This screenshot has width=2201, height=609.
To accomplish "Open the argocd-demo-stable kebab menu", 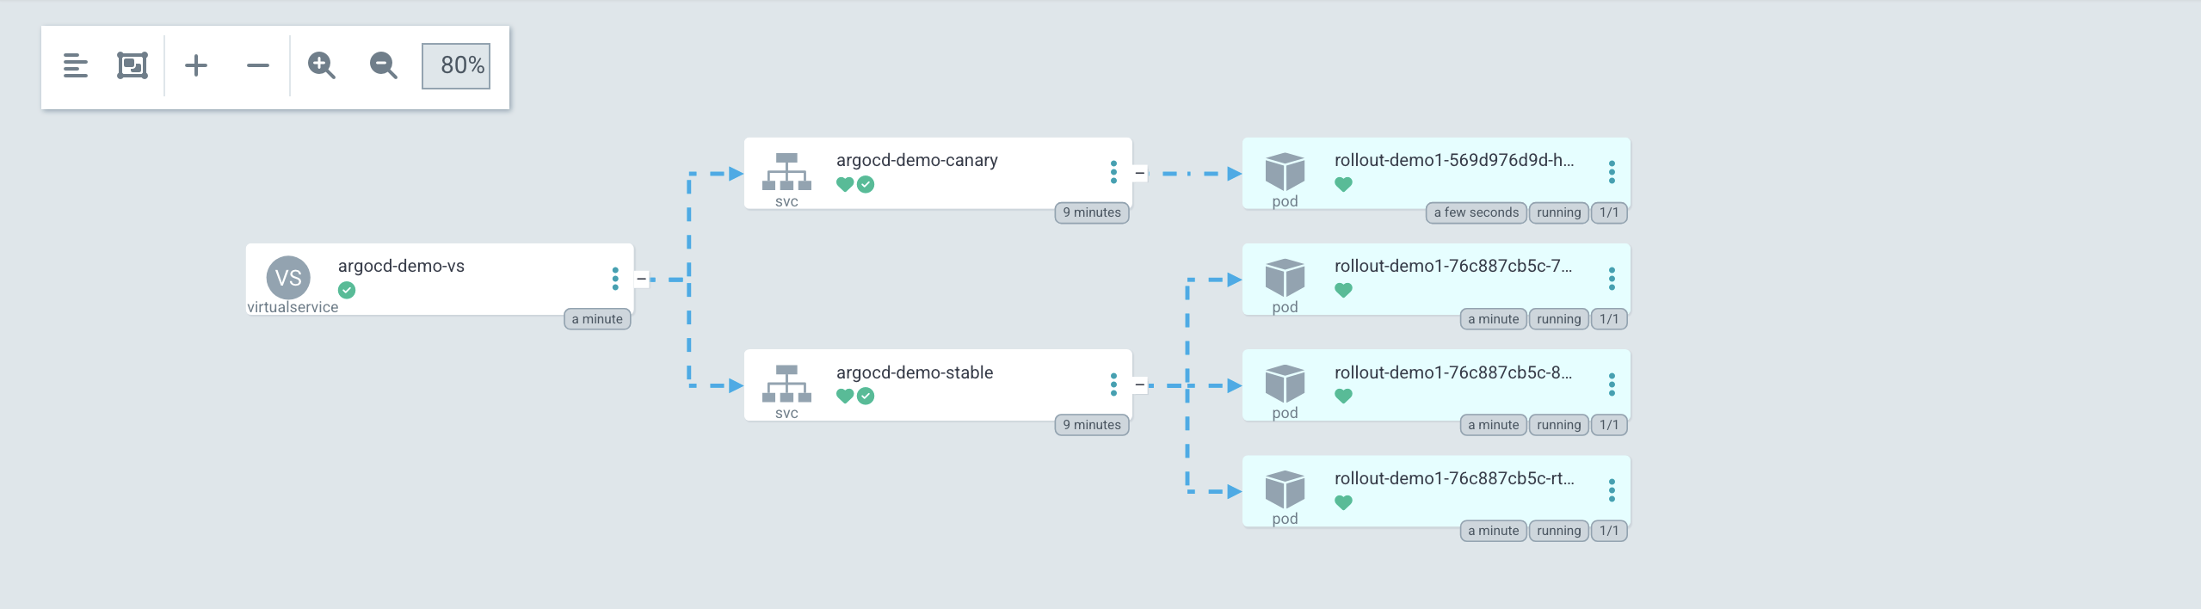I will click(1113, 384).
